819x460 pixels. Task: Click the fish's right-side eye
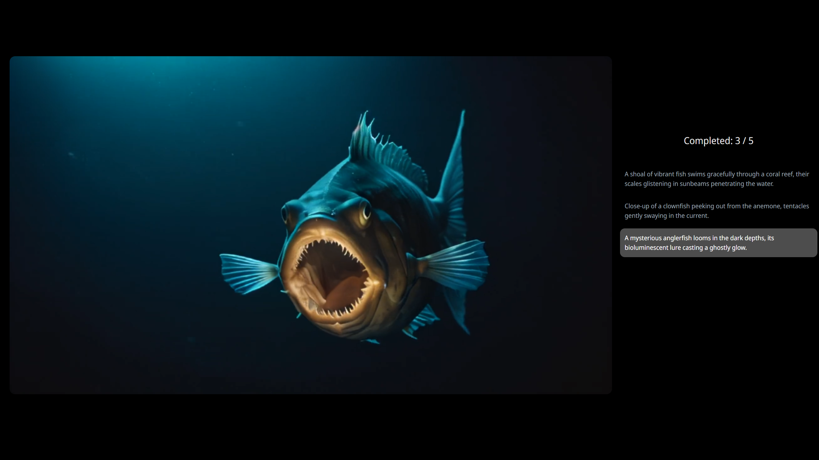coord(365,212)
